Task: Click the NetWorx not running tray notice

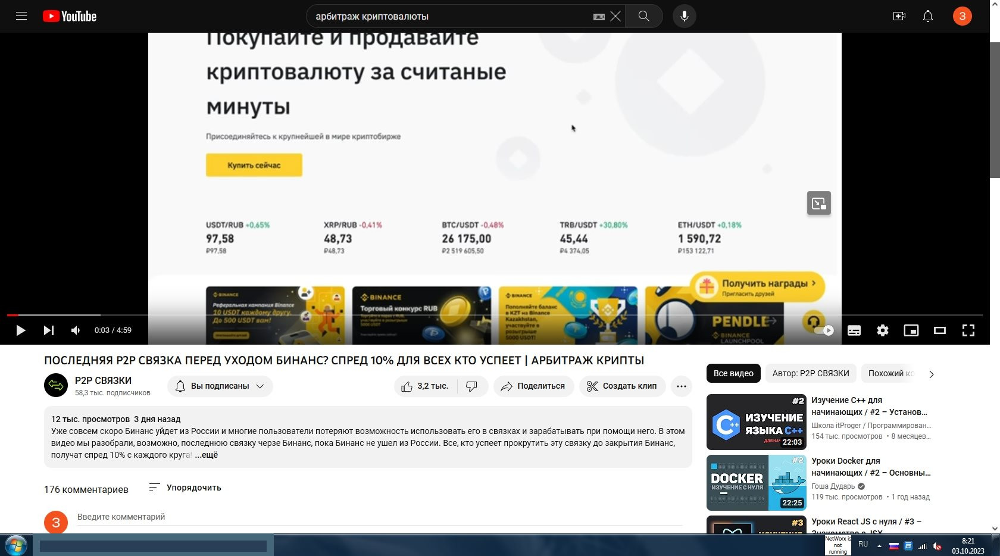Action: coord(838,545)
